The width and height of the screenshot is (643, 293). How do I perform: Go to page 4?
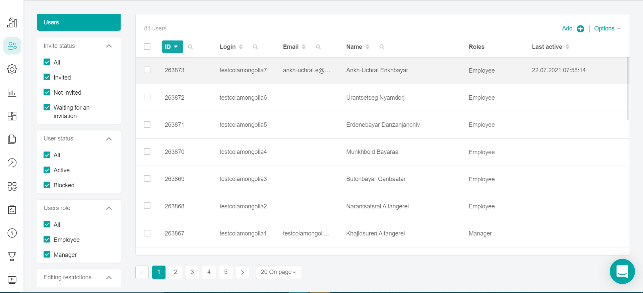click(x=209, y=272)
